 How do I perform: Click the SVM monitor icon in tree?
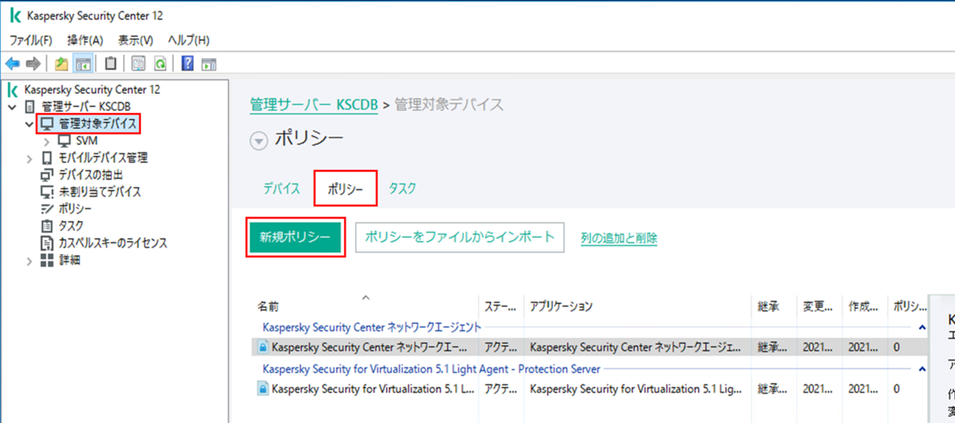pyautogui.click(x=64, y=141)
